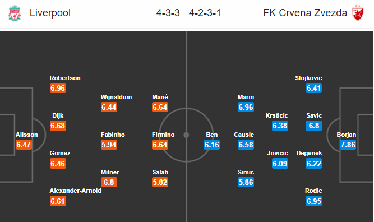The width and height of the screenshot is (374, 222).
Task: Select Simic's 5.86 rating badge
Action: pos(246,182)
